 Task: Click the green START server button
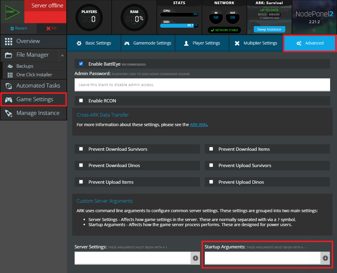12,12
